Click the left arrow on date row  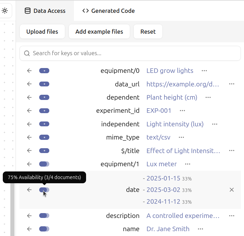[29, 190]
